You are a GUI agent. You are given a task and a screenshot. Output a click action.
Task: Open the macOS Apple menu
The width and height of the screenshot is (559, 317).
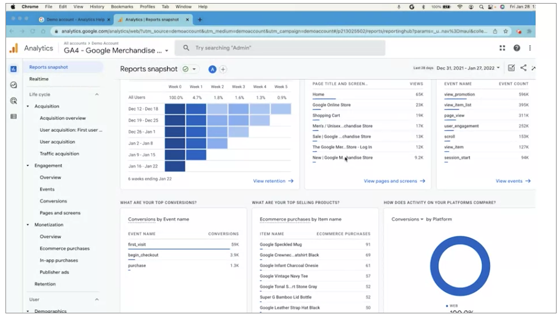click(x=13, y=7)
